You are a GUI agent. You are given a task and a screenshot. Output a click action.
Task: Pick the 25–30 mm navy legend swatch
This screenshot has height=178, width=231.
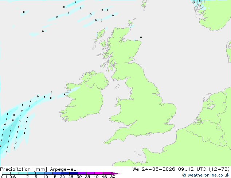[x=74, y=173]
